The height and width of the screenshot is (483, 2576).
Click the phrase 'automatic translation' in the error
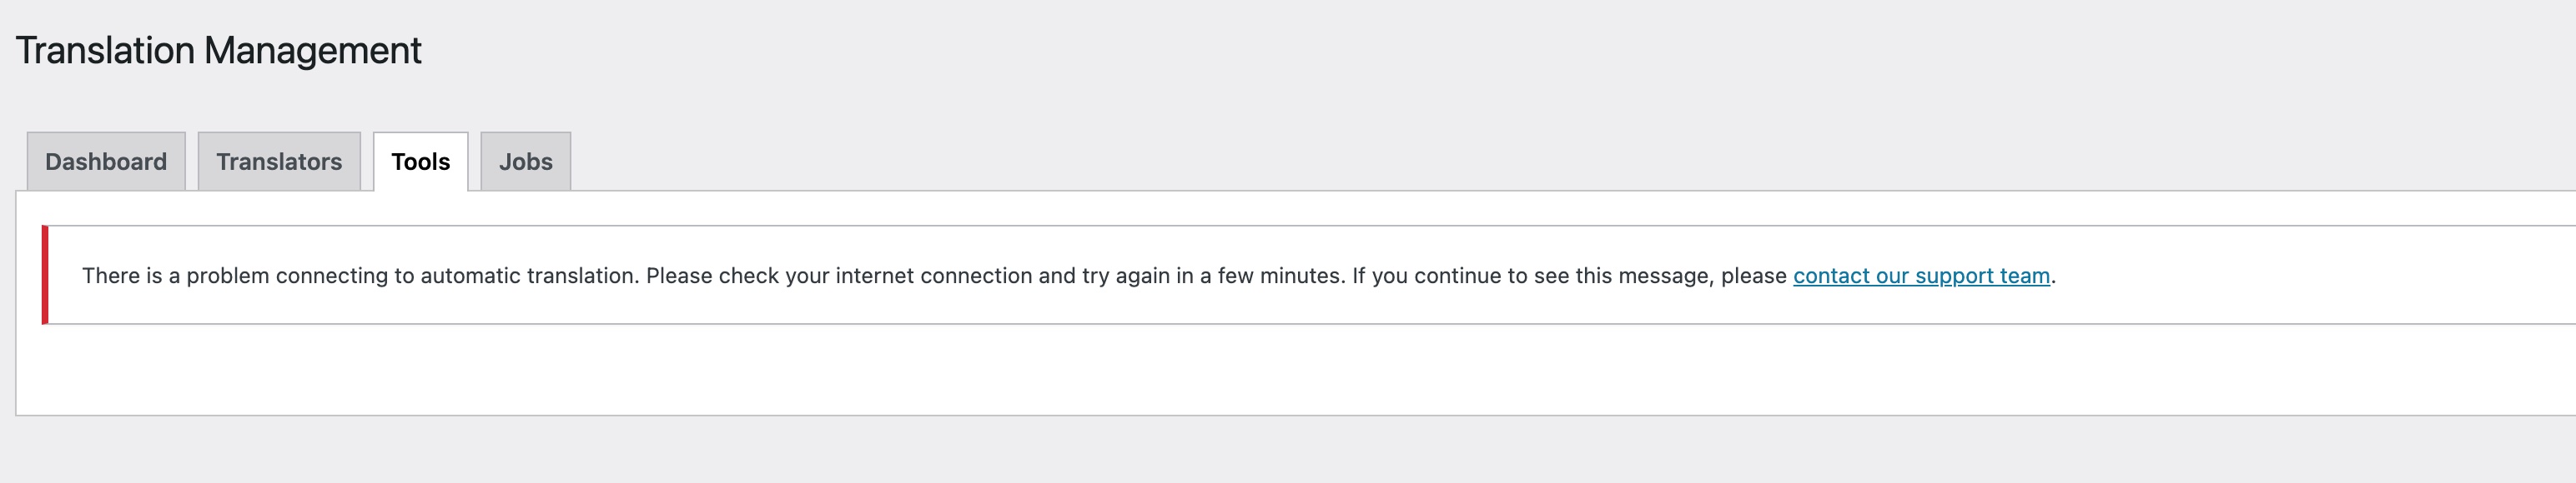point(529,276)
